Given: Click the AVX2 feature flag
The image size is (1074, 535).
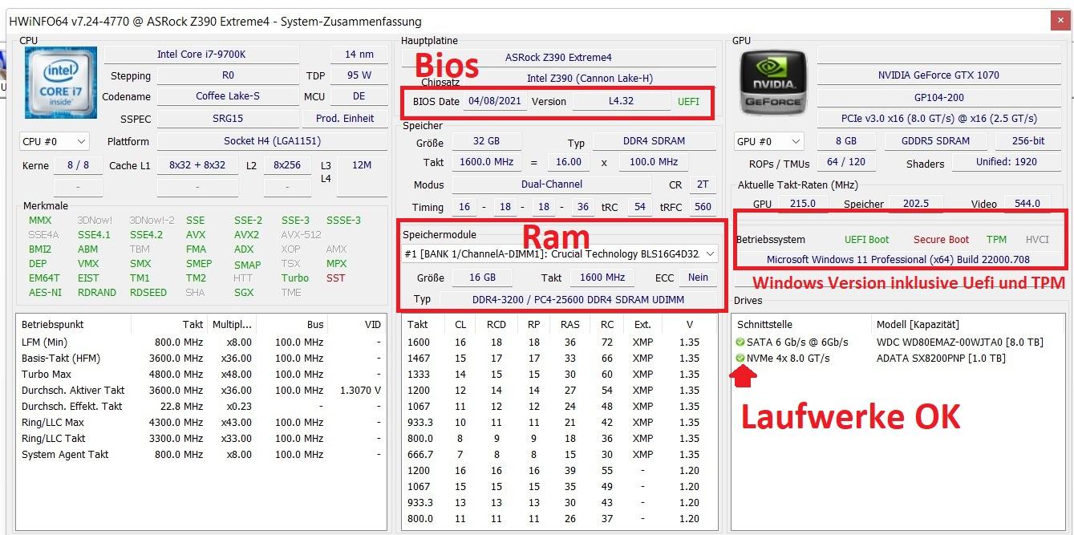Looking at the screenshot, I should (x=246, y=235).
